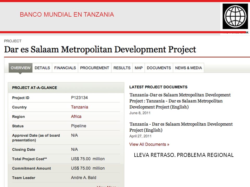
Task: Open the News & Media tab
Action: [189, 68]
